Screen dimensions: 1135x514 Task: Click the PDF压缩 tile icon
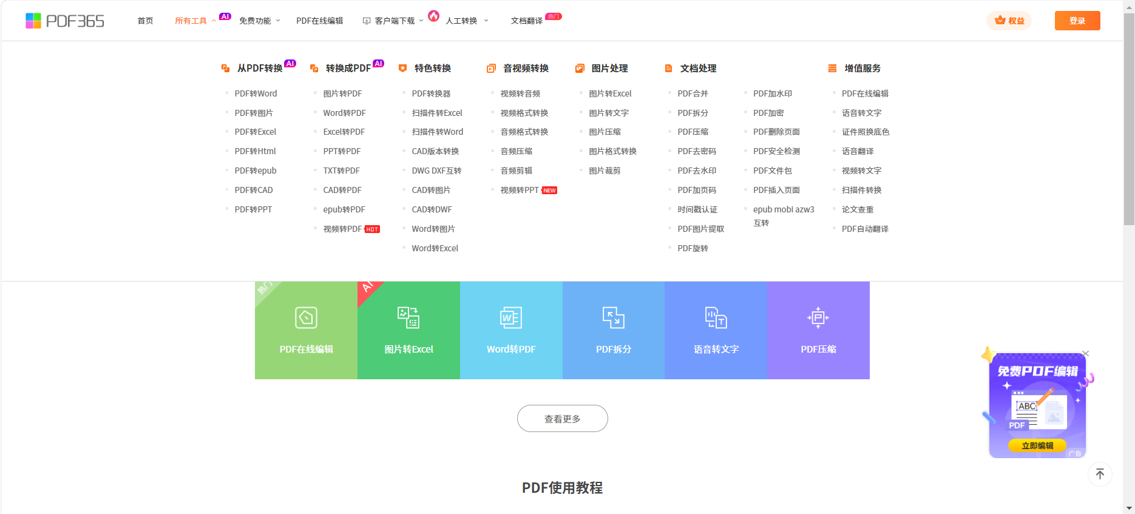click(x=818, y=317)
